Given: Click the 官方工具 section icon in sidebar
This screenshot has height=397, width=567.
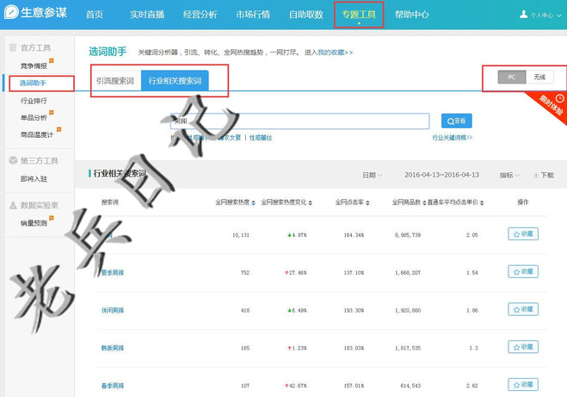Looking at the screenshot, I should [13, 47].
